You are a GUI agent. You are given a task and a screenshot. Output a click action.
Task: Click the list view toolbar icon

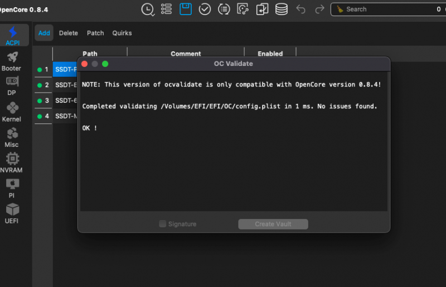pyautogui.click(x=166, y=9)
